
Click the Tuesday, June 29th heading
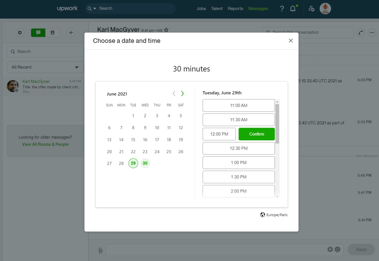[222, 93]
